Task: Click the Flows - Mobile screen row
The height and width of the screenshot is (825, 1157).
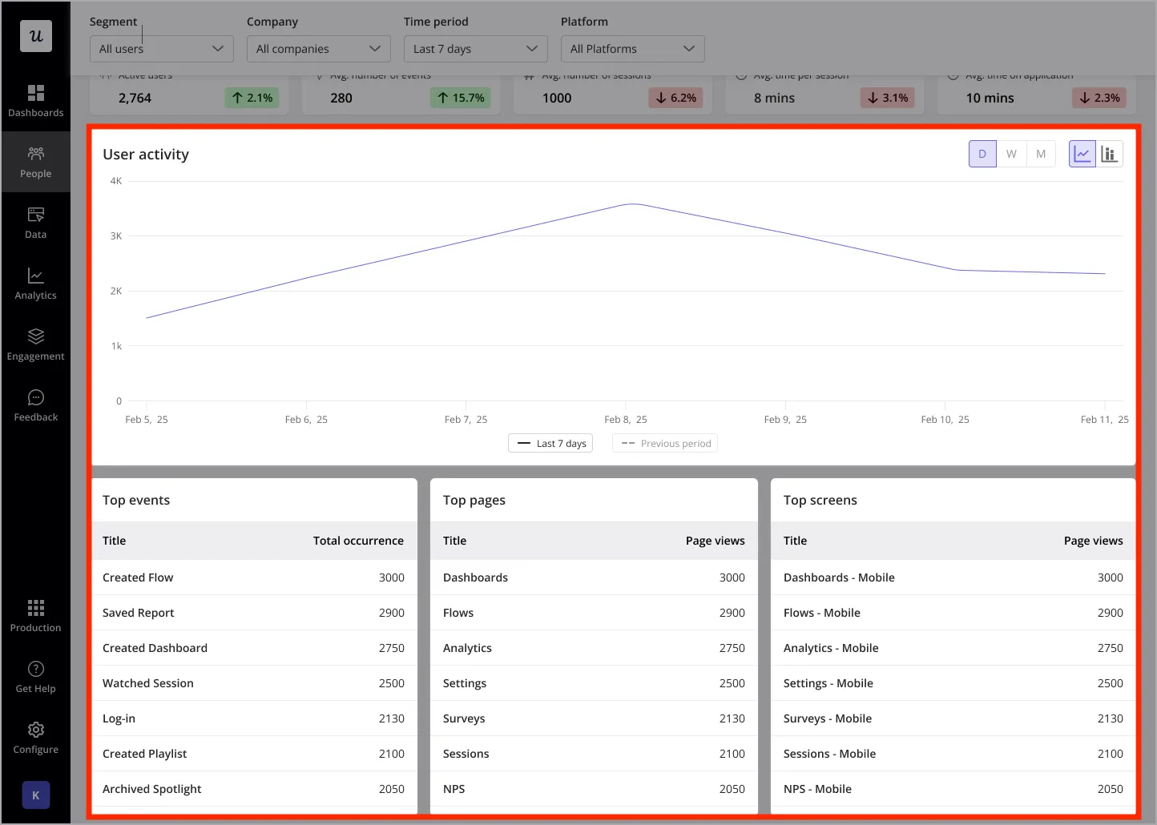Action: [953, 613]
